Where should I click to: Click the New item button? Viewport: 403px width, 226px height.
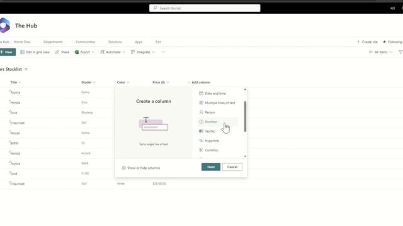coord(8,52)
